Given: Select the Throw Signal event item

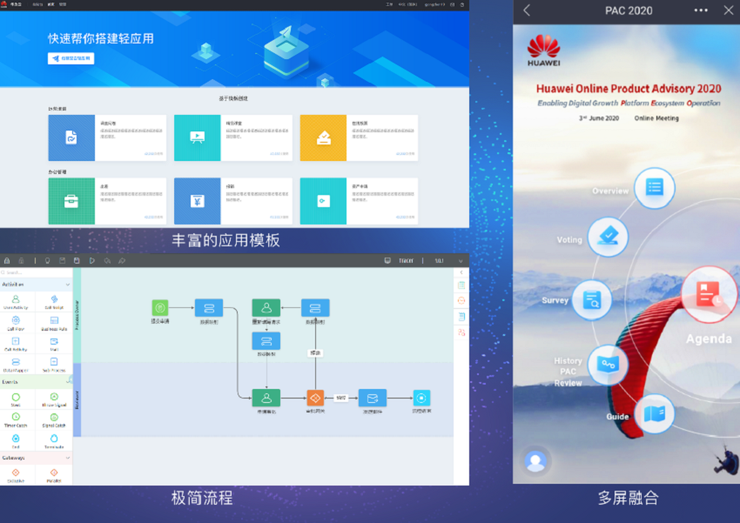Looking at the screenshot, I should coord(54,400).
